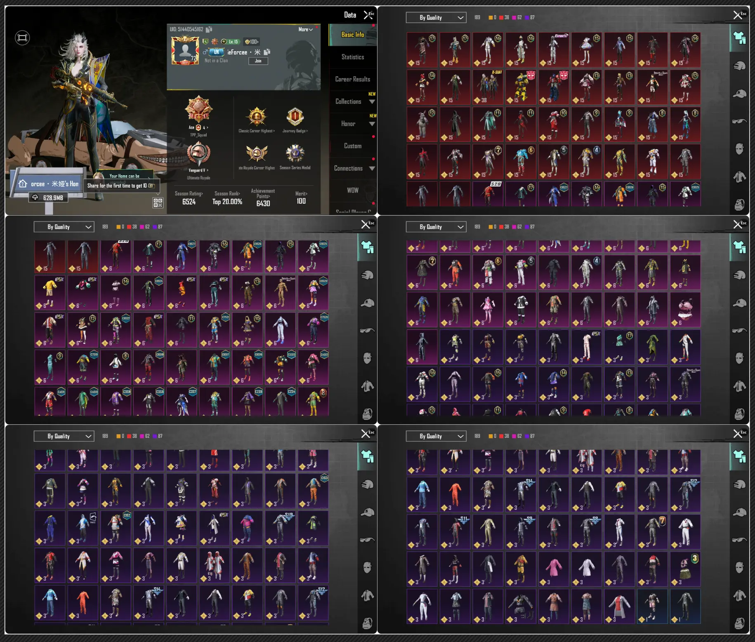Viewport: 755px width, 642px height.
Task: Open the Vanguard V badge
Action: click(198, 153)
